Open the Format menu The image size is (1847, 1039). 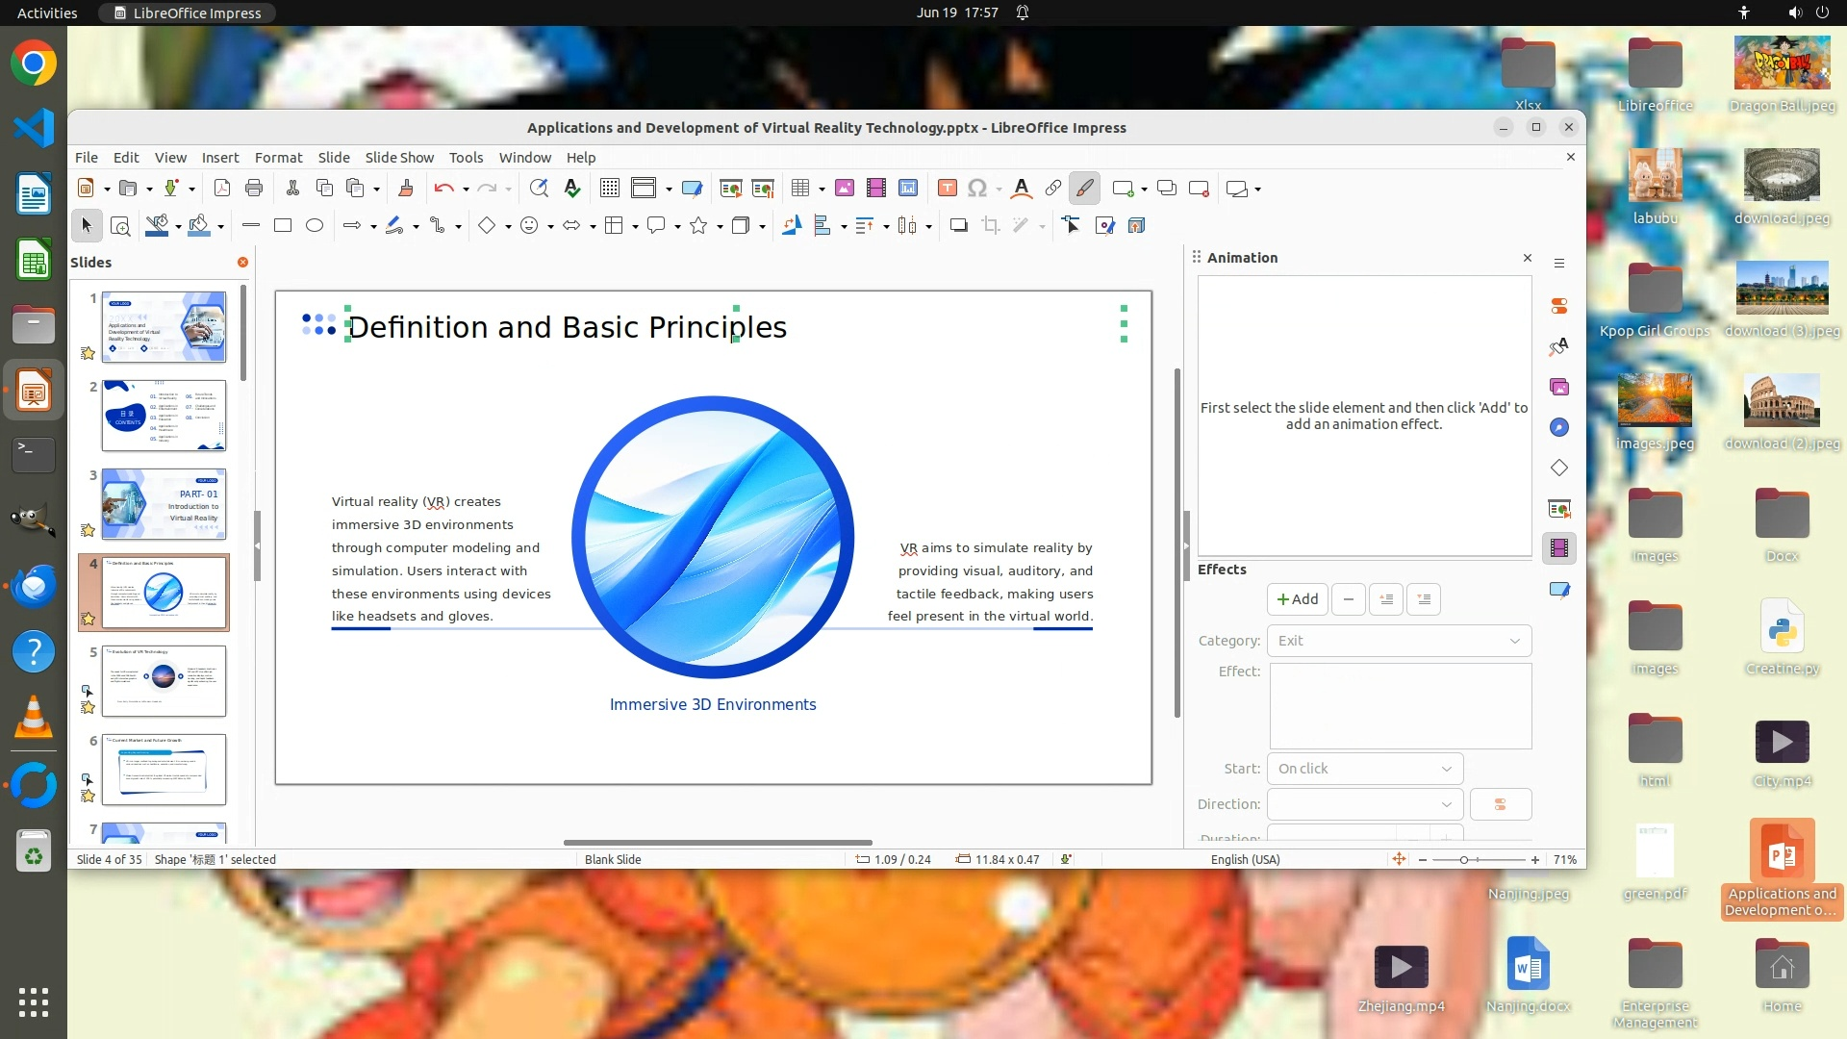278,158
